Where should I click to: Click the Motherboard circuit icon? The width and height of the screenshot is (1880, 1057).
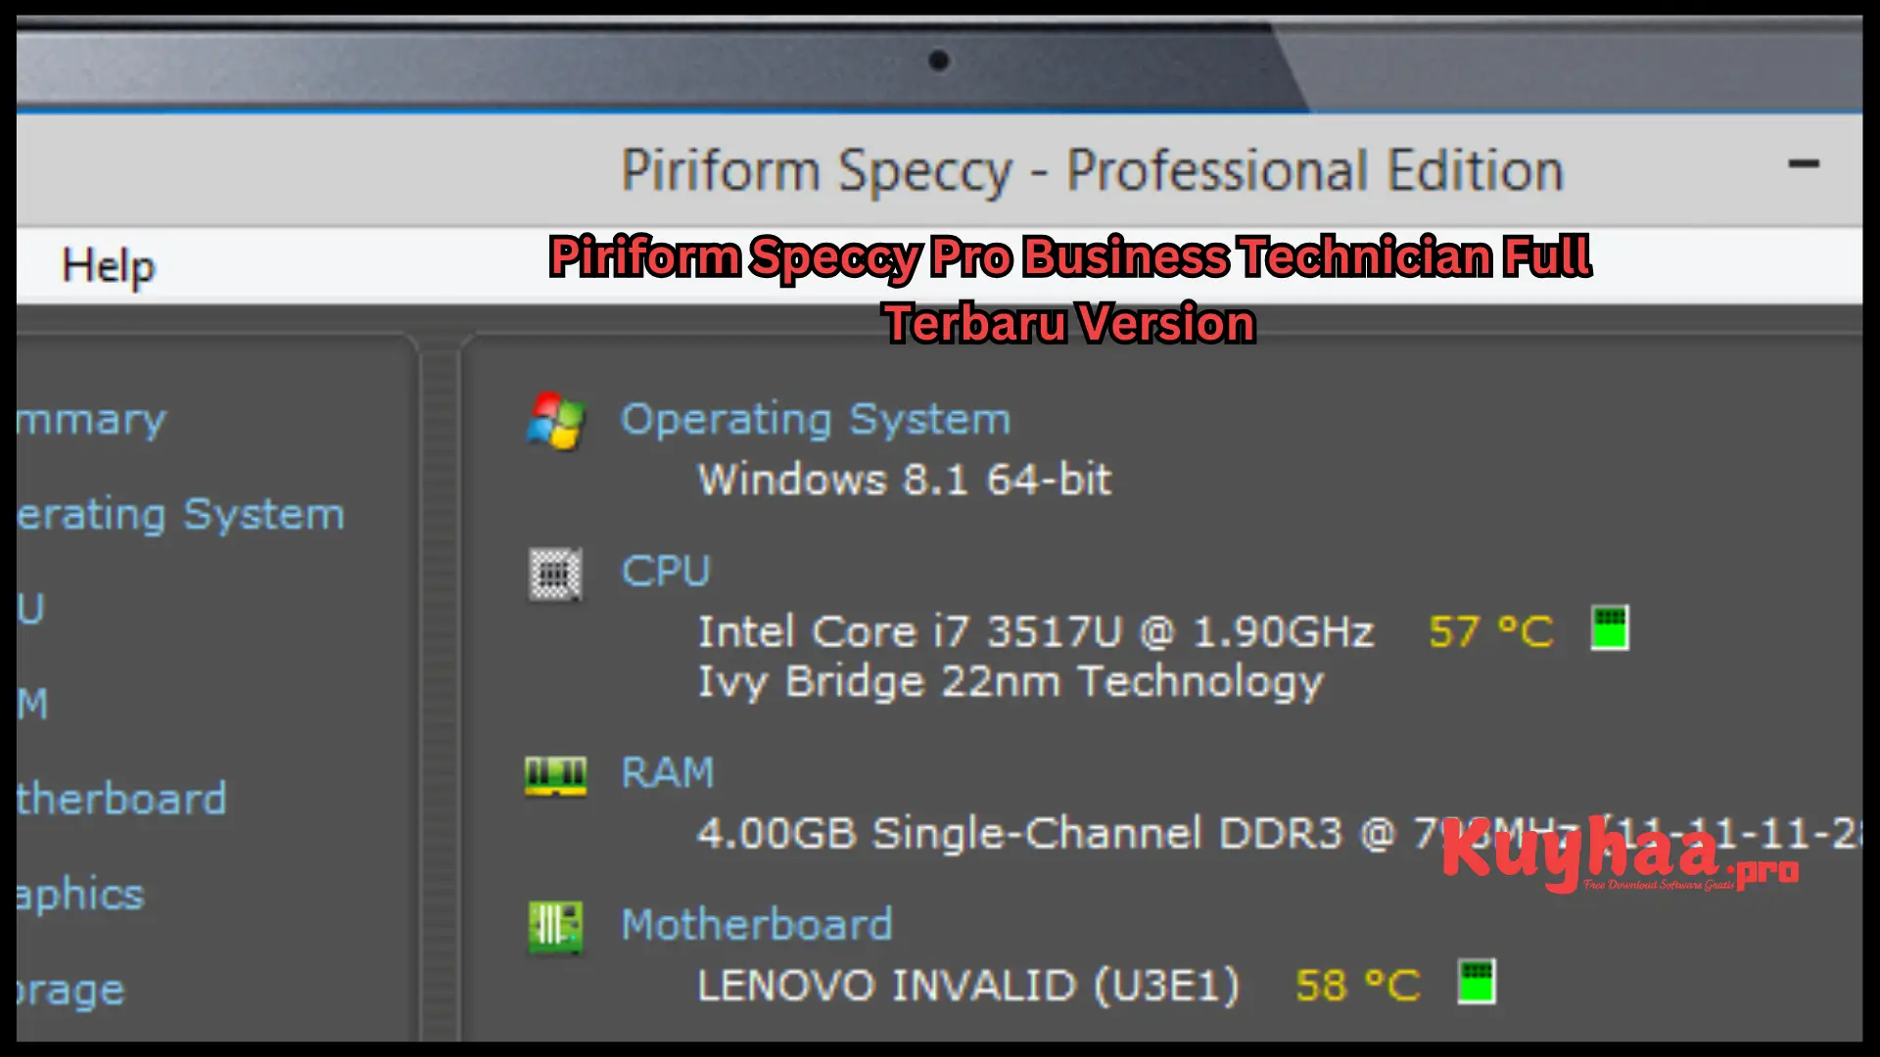click(555, 927)
